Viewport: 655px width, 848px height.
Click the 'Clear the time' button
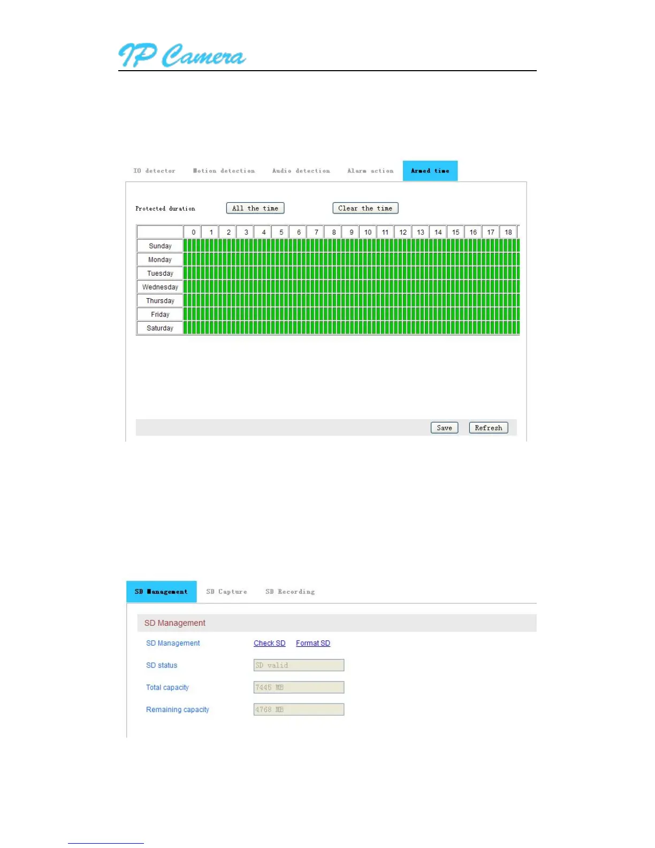tap(365, 208)
